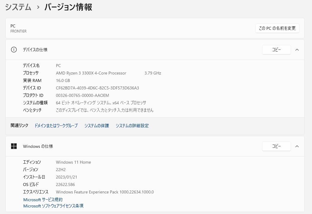The width and height of the screenshot is (312, 214).
Task: Go back to システム via breadcrumb
Action: pos(18,7)
